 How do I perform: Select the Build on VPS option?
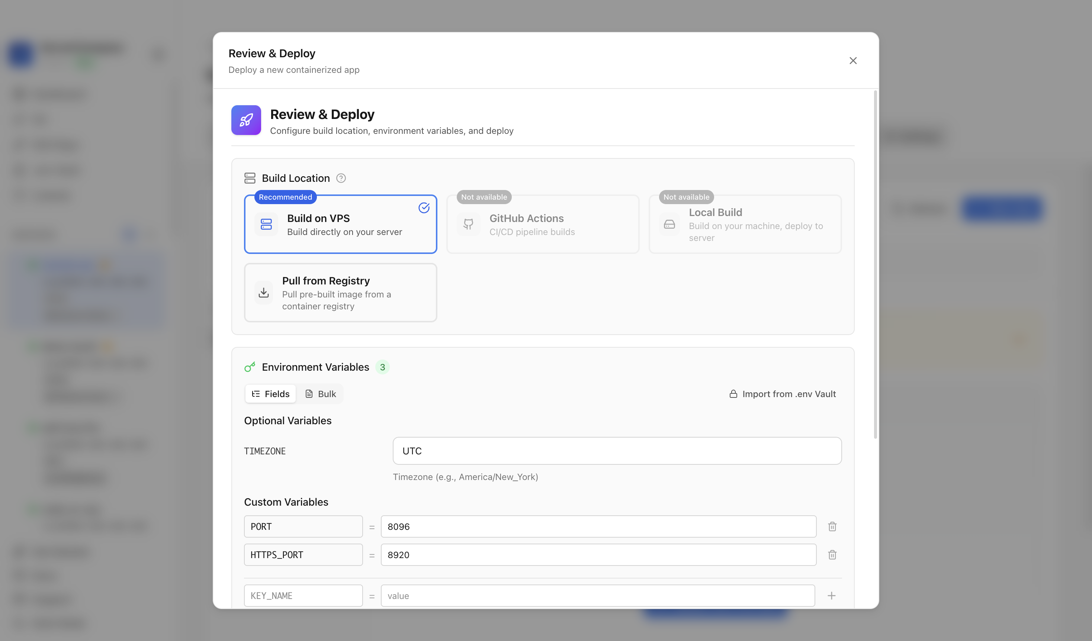(x=341, y=224)
